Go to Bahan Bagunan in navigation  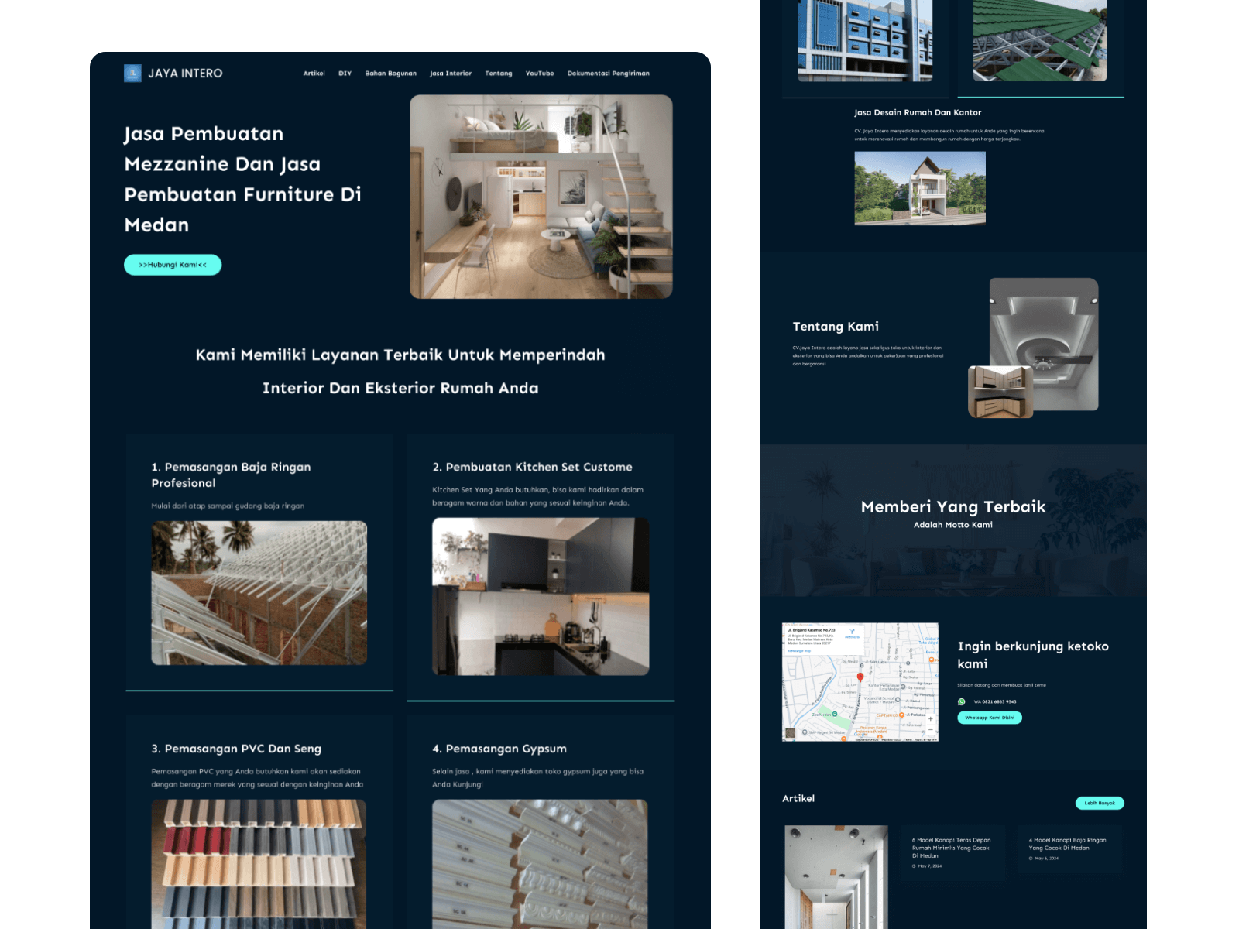(x=390, y=74)
